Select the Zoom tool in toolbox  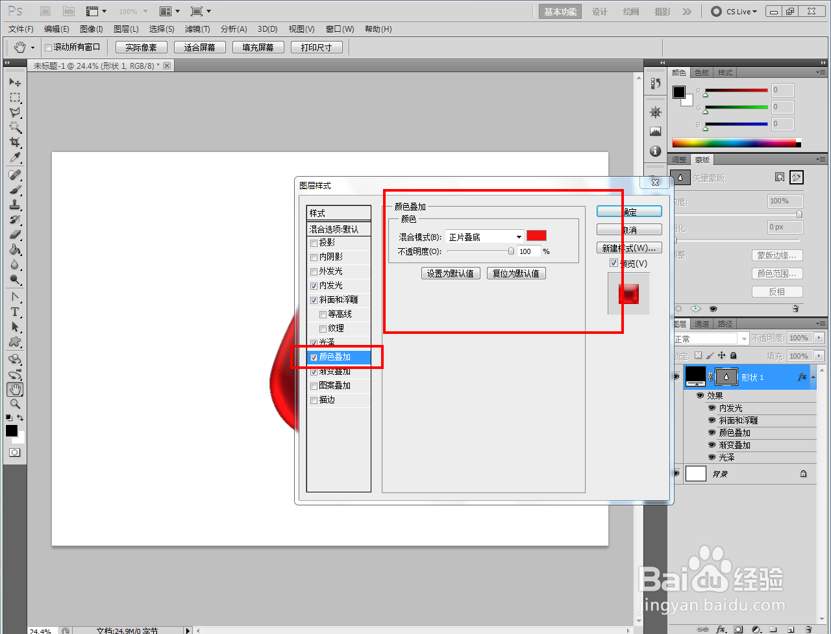[x=15, y=404]
